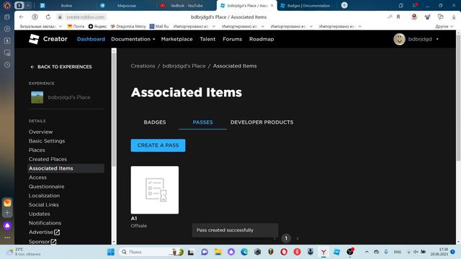Switch to the Badges tab
This screenshot has height=259, width=461.
click(155, 122)
